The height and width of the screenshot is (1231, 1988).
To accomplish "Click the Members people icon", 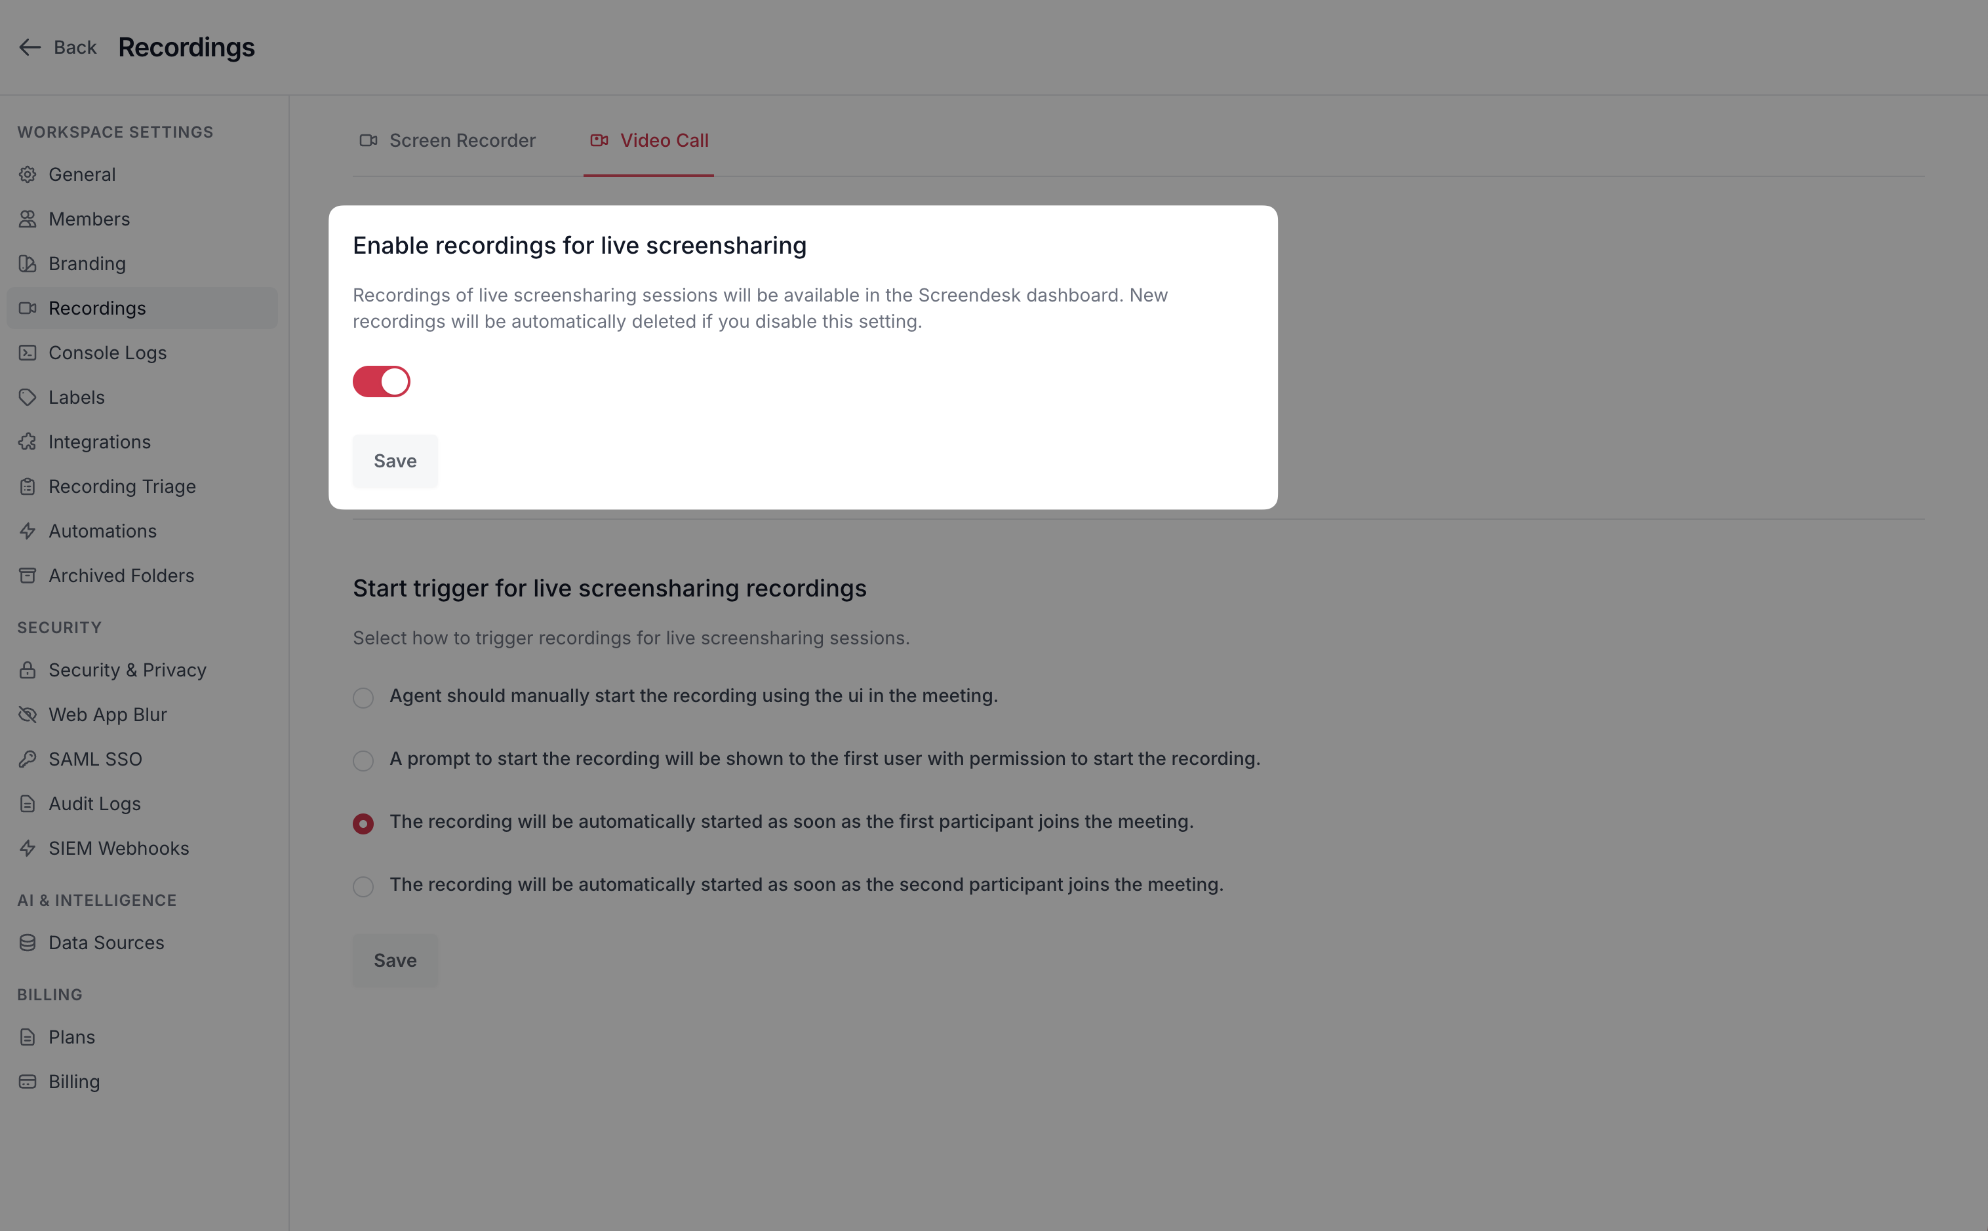I will click(28, 219).
